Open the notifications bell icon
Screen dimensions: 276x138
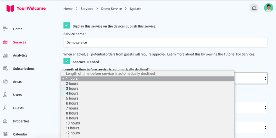pos(254,8)
